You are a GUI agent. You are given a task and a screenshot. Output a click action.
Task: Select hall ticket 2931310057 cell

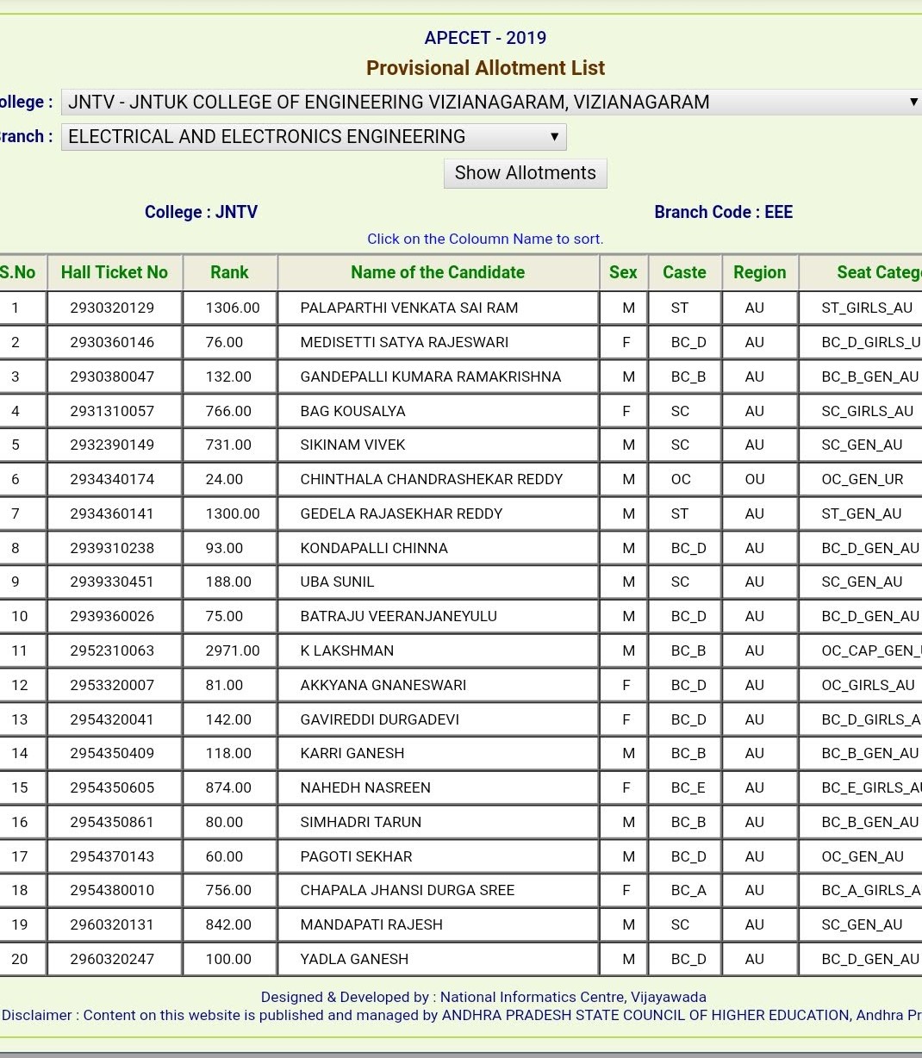(x=115, y=411)
